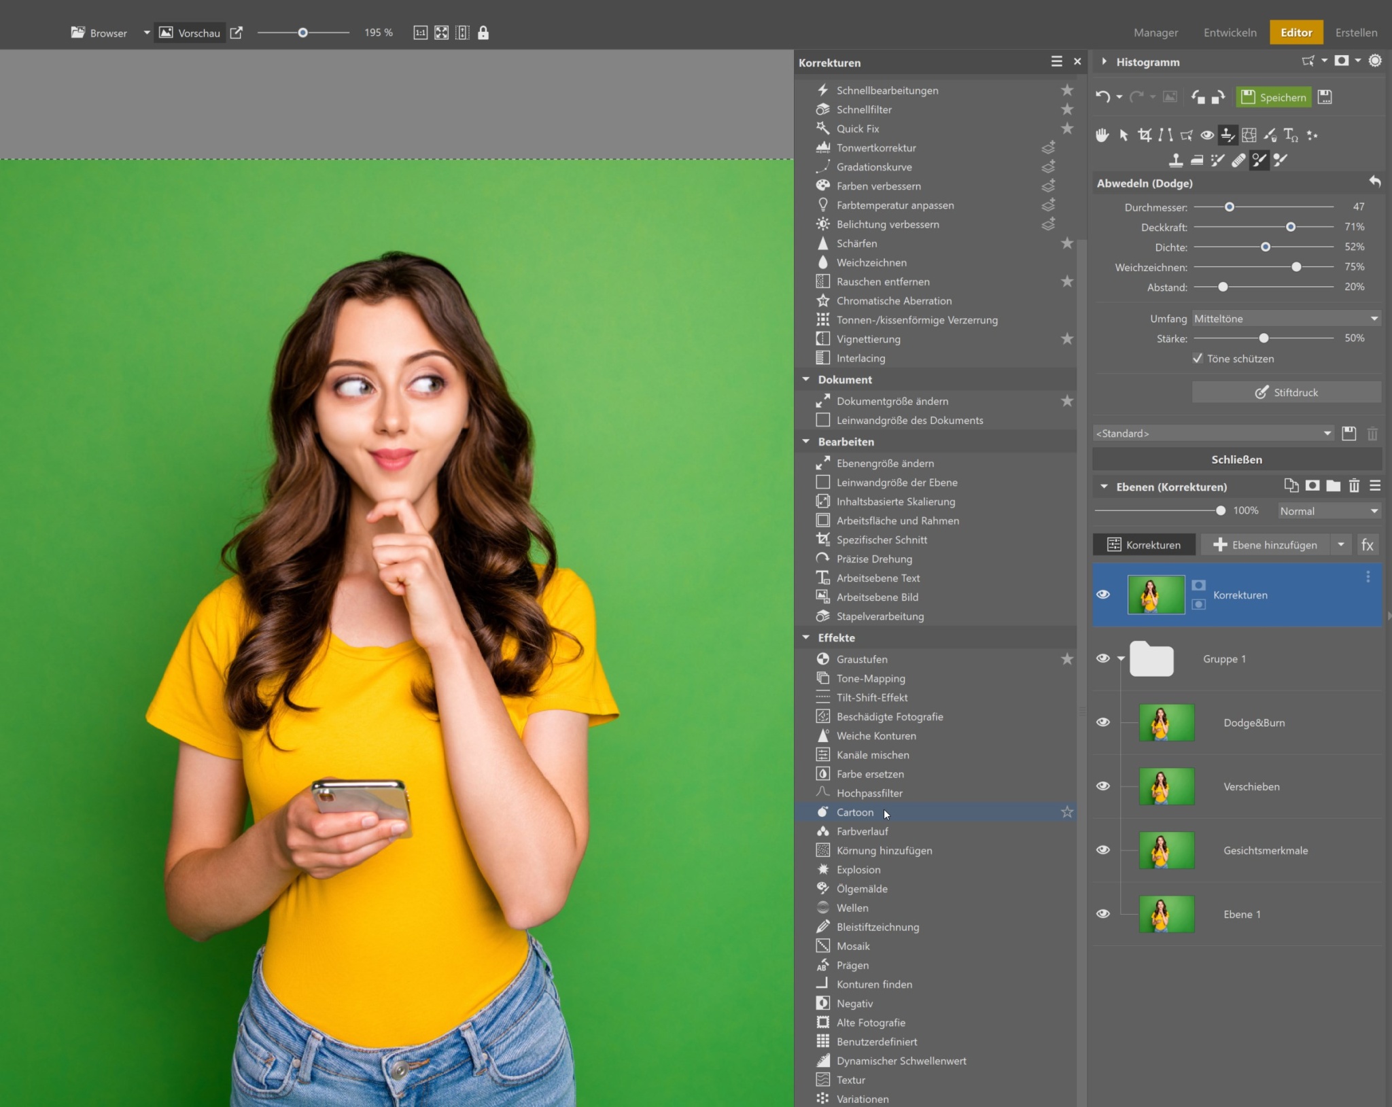Toggle favorite star for Schärfen
This screenshot has width=1392, height=1107.
pos(1067,243)
